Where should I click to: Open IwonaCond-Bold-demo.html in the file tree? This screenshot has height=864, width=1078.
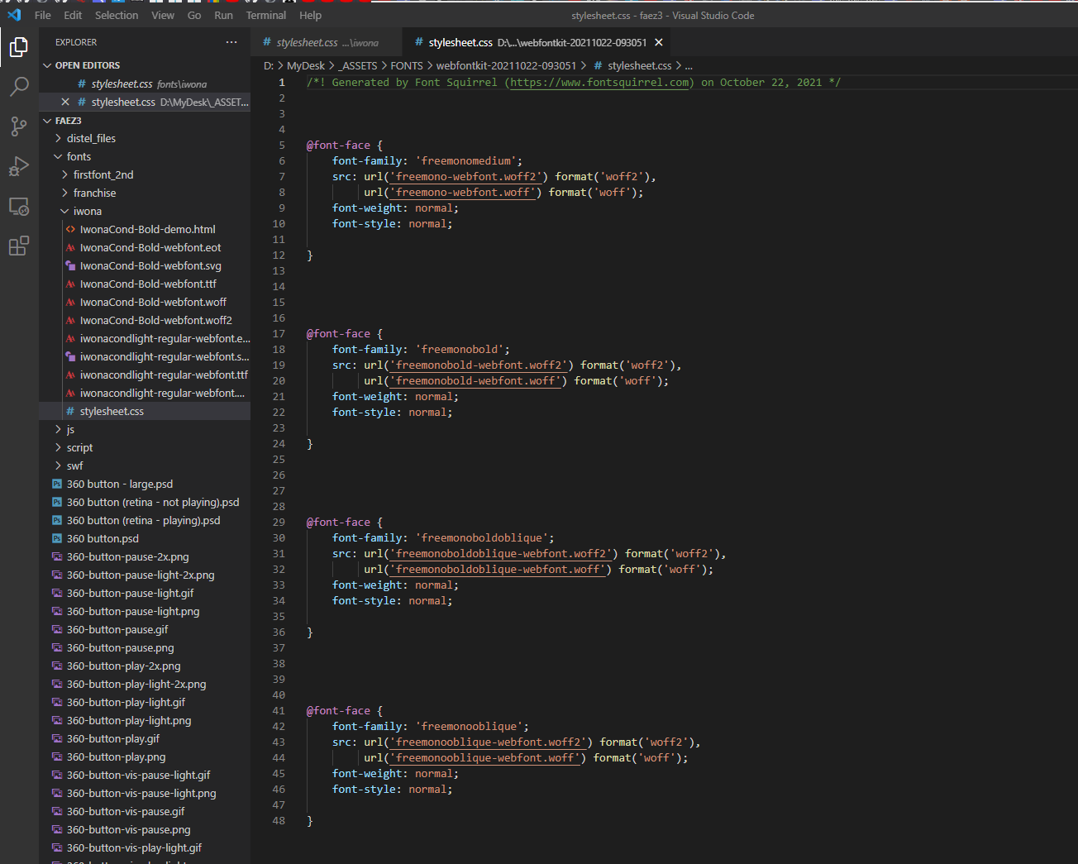[147, 230]
